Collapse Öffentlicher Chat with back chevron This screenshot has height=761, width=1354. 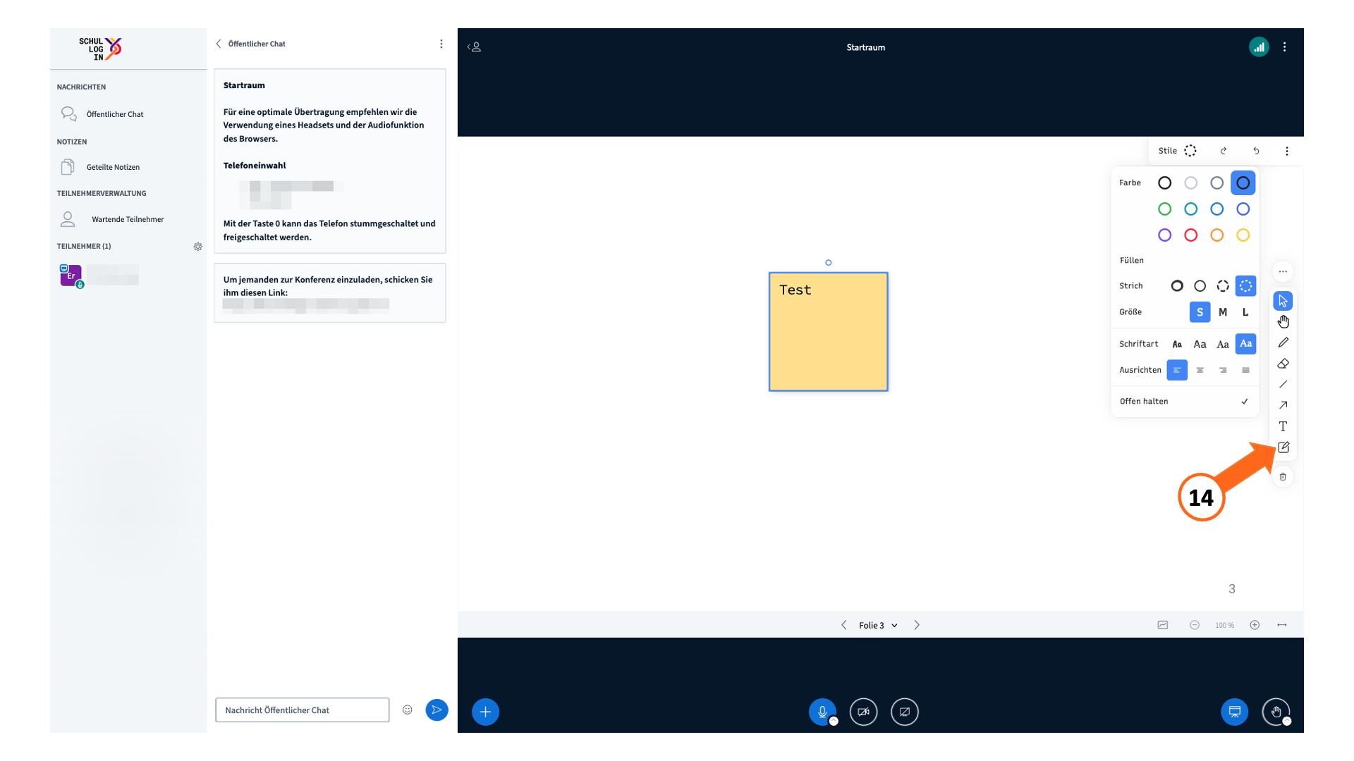pos(219,44)
